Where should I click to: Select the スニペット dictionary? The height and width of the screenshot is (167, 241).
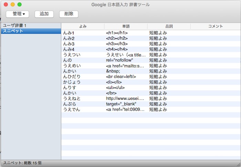(31, 31)
